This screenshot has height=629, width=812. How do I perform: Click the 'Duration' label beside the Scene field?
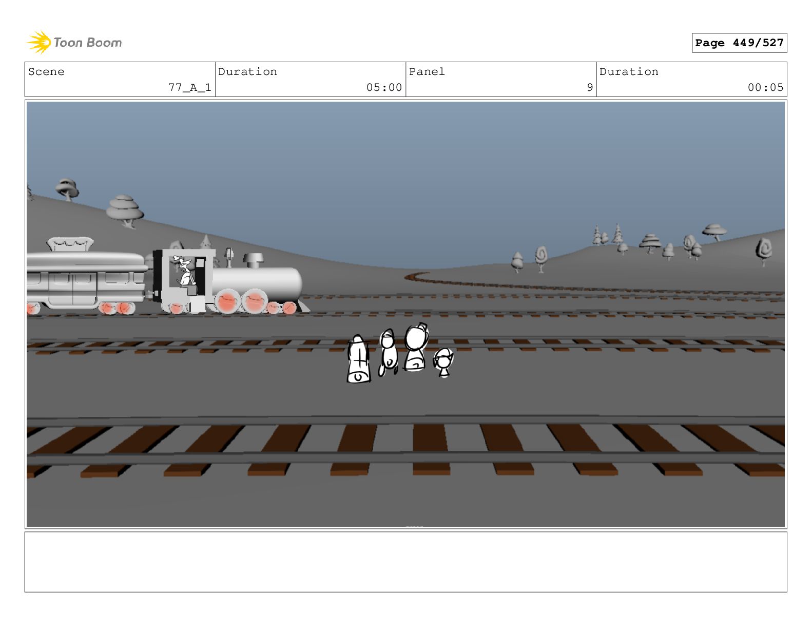(247, 72)
